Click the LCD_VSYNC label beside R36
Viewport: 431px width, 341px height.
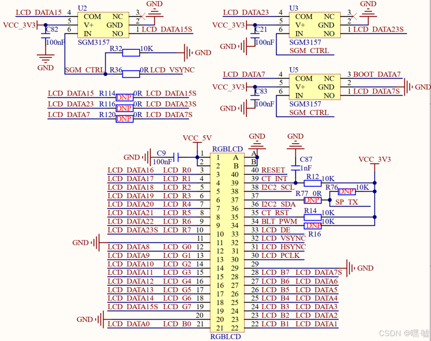point(172,70)
